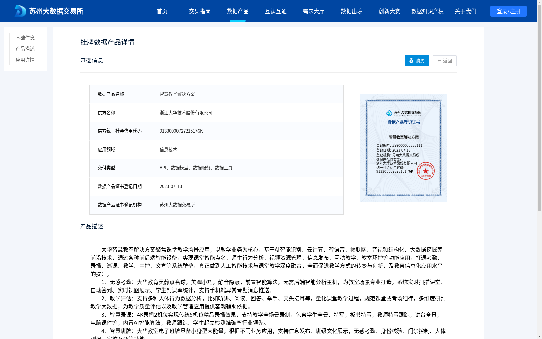Viewport: 542px width, 339px height.
Task: Click the 数据产品名称 label cell
Action: [x=122, y=94]
